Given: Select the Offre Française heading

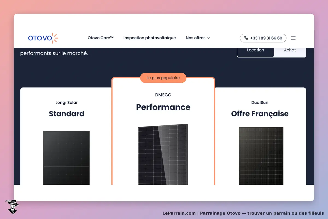Looking at the screenshot, I should pyautogui.click(x=260, y=114).
